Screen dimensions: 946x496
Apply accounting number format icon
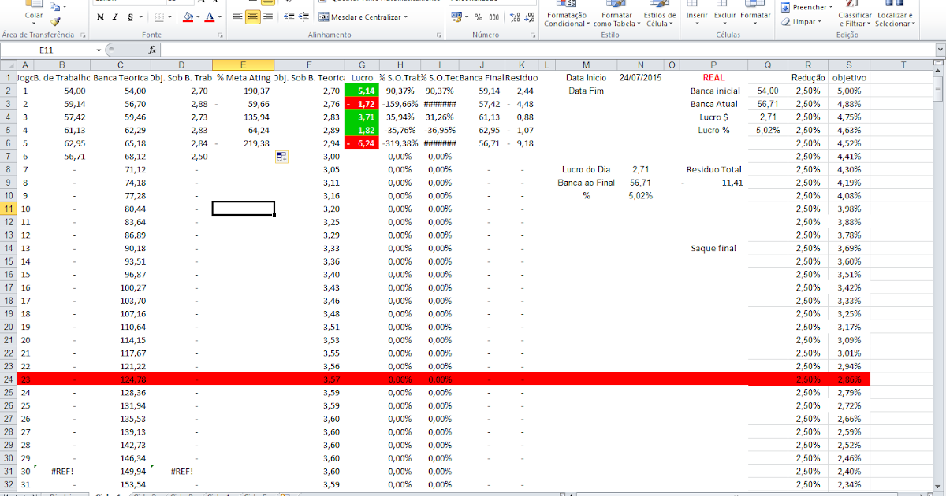point(456,17)
